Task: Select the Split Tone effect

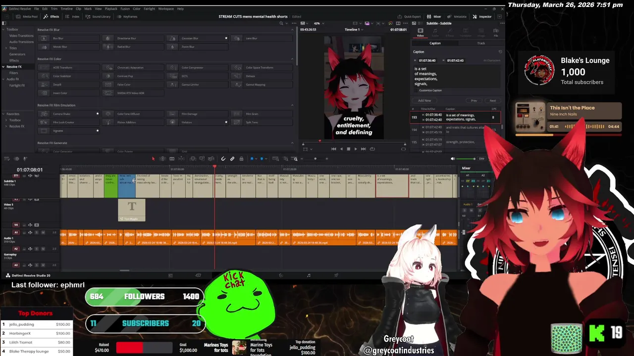Action: click(262, 122)
